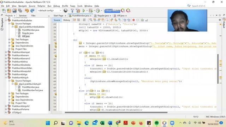Click the Find Selection magnifier icon in the editor toolbar
226x127 pixels.
tap(91, 20)
